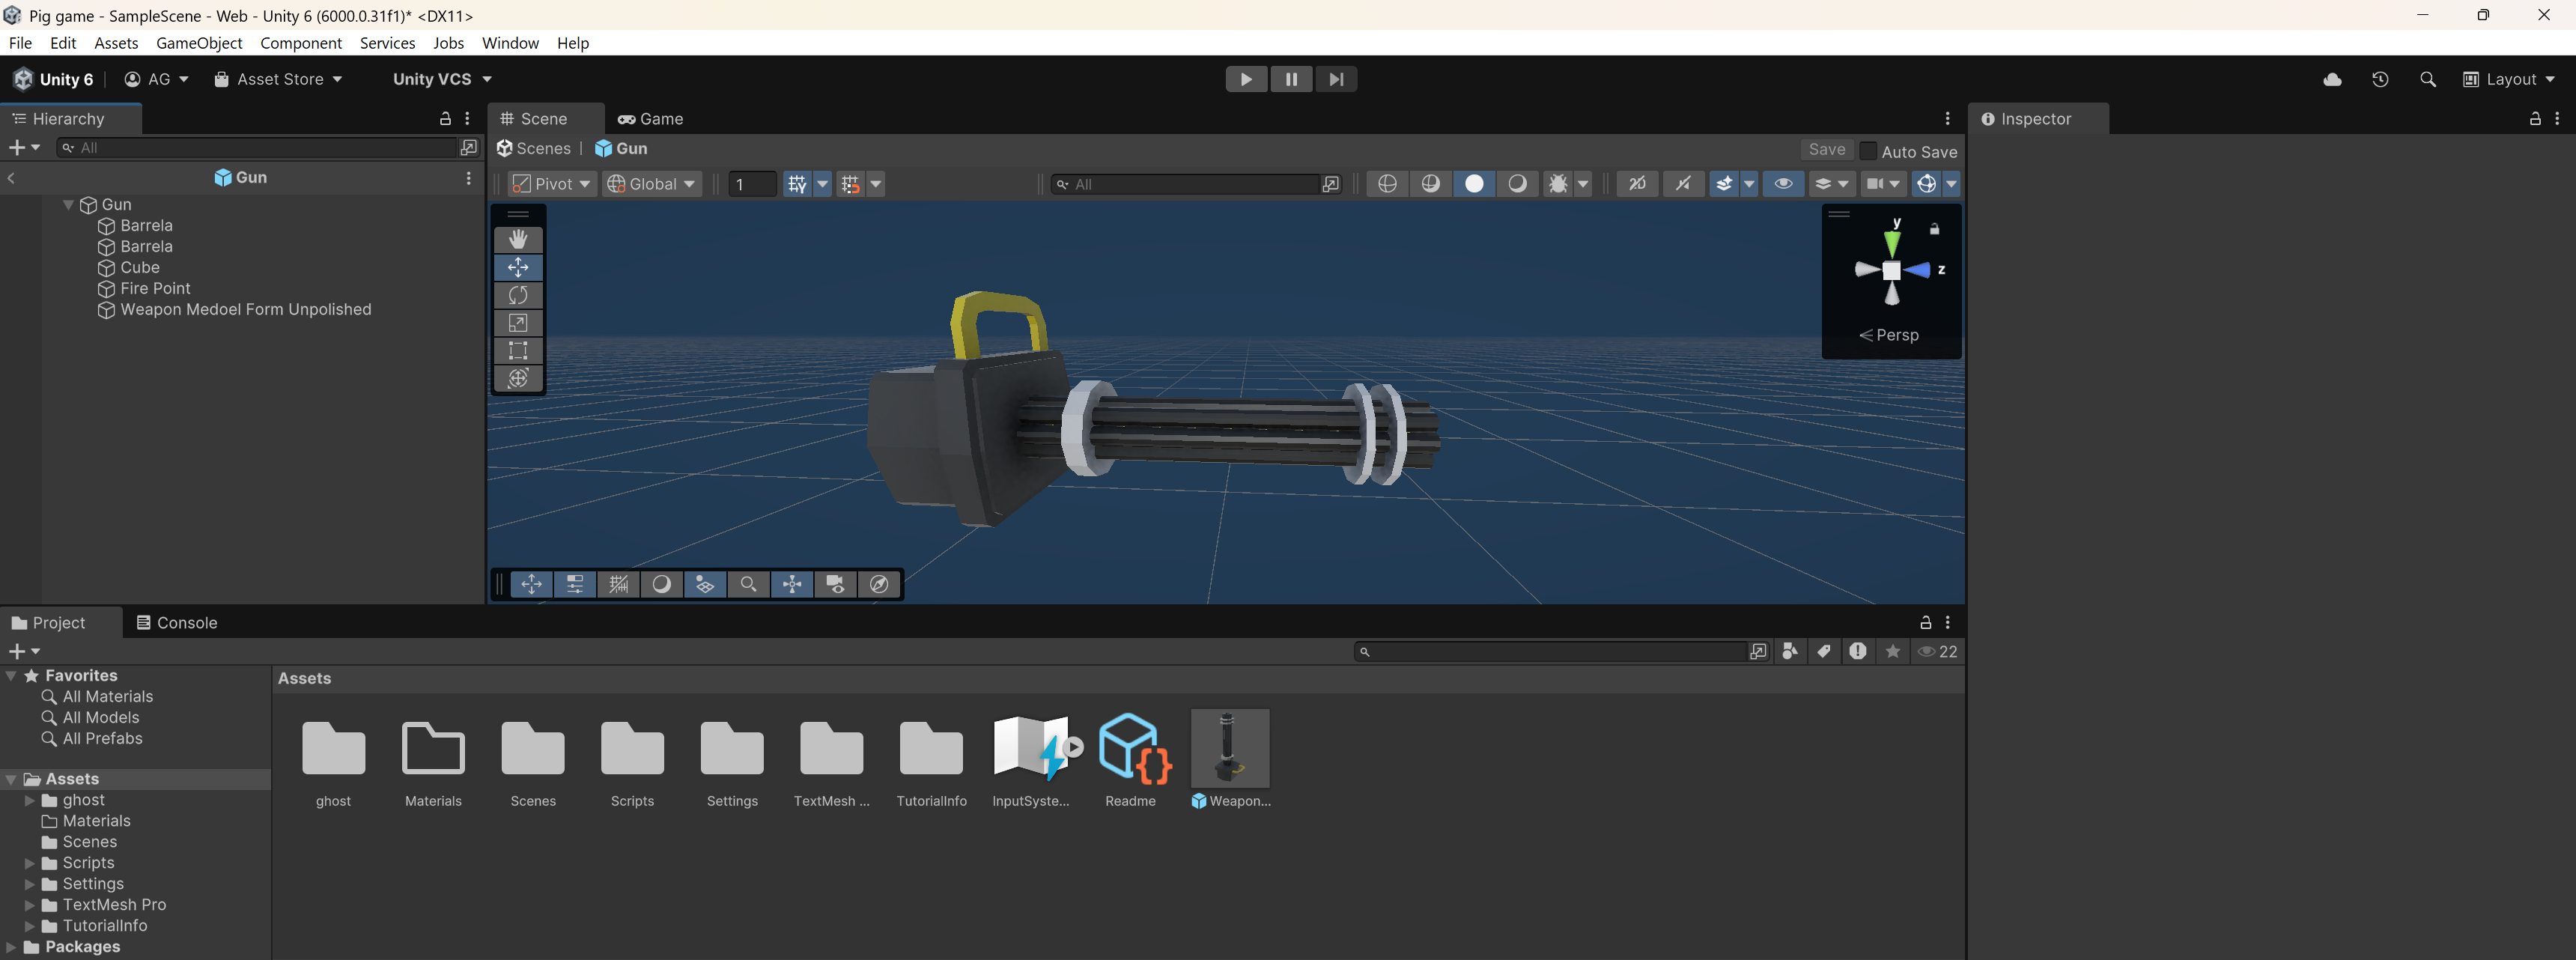Image resolution: width=2576 pixels, height=960 pixels.
Task: Open Unity cloud services icon
Action: (x=2332, y=79)
